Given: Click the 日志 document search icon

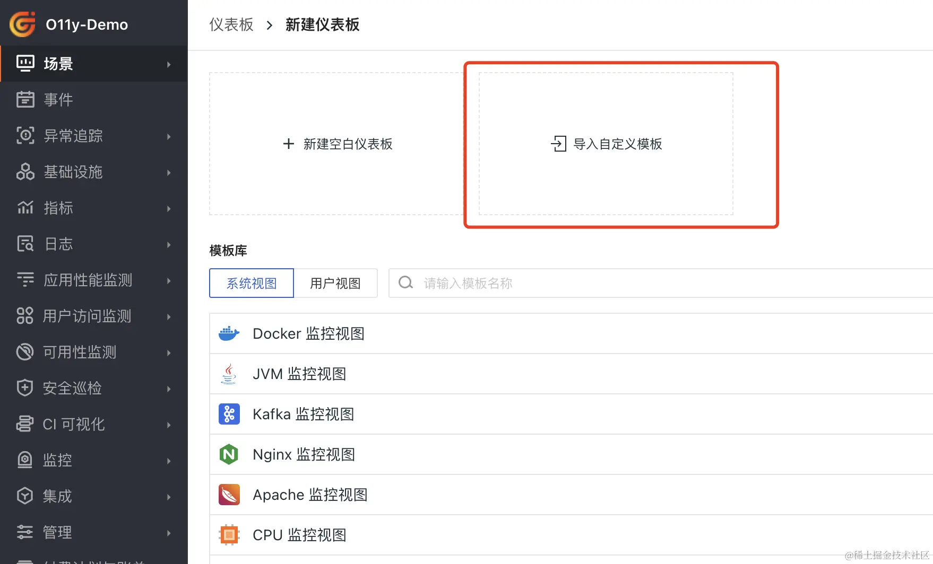Looking at the screenshot, I should click(25, 244).
